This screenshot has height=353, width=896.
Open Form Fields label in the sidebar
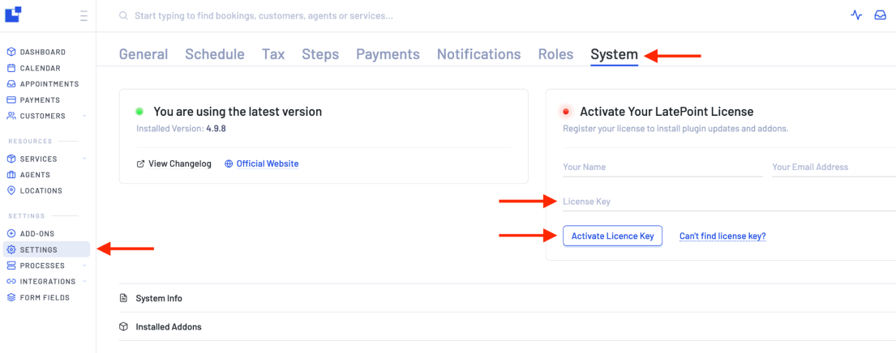(45, 298)
